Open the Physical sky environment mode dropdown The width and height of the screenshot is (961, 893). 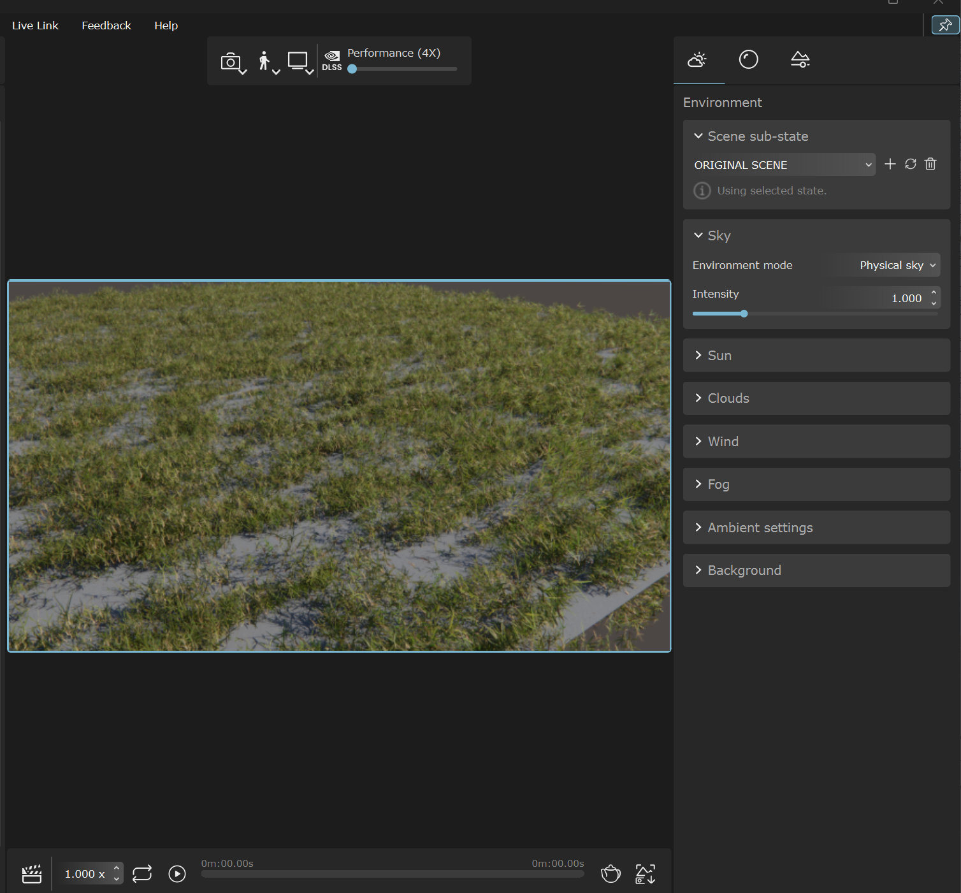885,265
